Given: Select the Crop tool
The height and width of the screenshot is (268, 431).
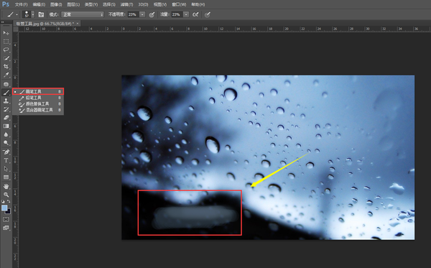Looking at the screenshot, I should 6,67.
